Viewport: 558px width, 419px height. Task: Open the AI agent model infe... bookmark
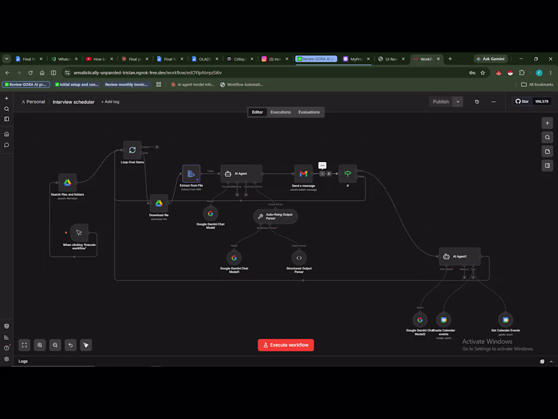click(193, 84)
